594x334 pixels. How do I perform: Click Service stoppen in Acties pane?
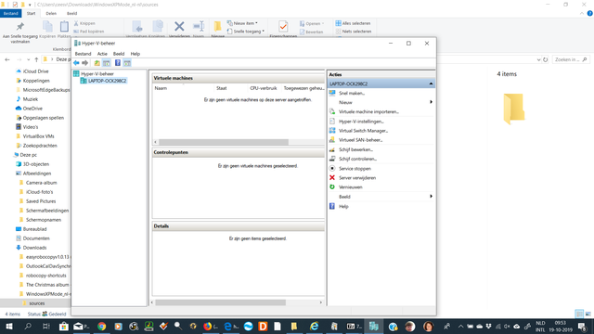355,169
